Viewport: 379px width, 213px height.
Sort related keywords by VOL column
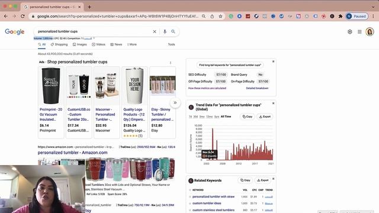click(x=245, y=190)
